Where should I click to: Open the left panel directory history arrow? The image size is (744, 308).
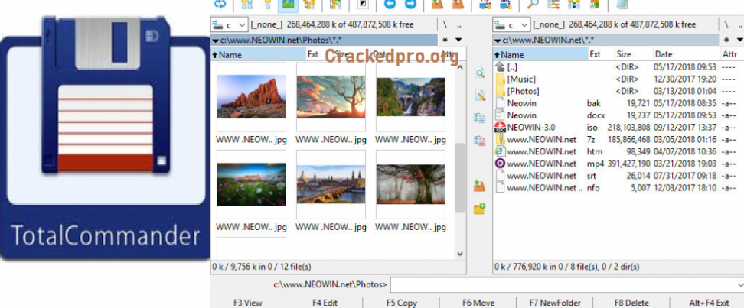pos(458,40)
